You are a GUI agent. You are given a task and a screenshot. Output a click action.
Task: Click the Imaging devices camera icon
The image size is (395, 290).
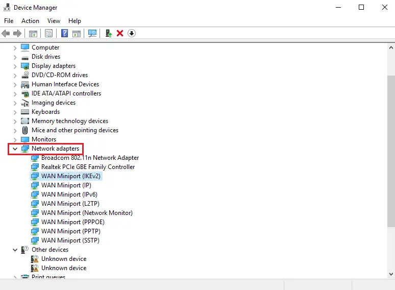coord(25,103)
